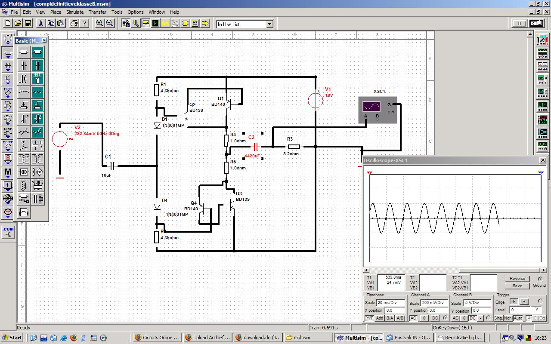Viewport: 551px width, 344px height.
Task: Open the Sources component group
Action: point(8,40)
